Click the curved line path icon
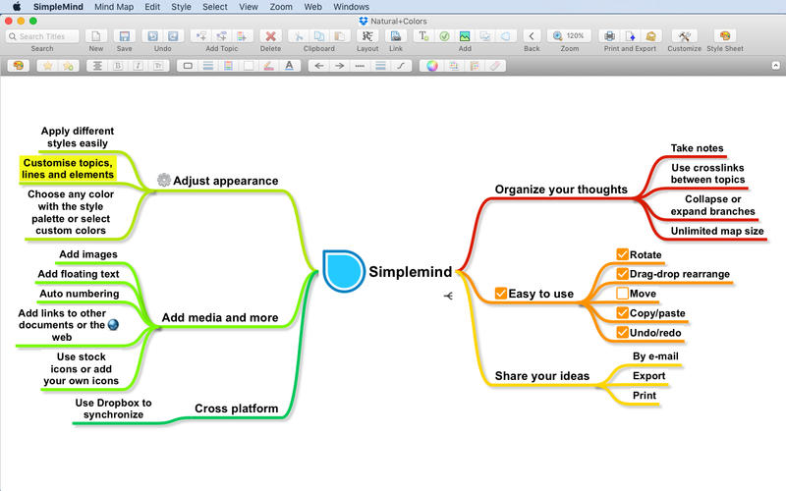The image size is (786, 491). click(x=401, y=66)
